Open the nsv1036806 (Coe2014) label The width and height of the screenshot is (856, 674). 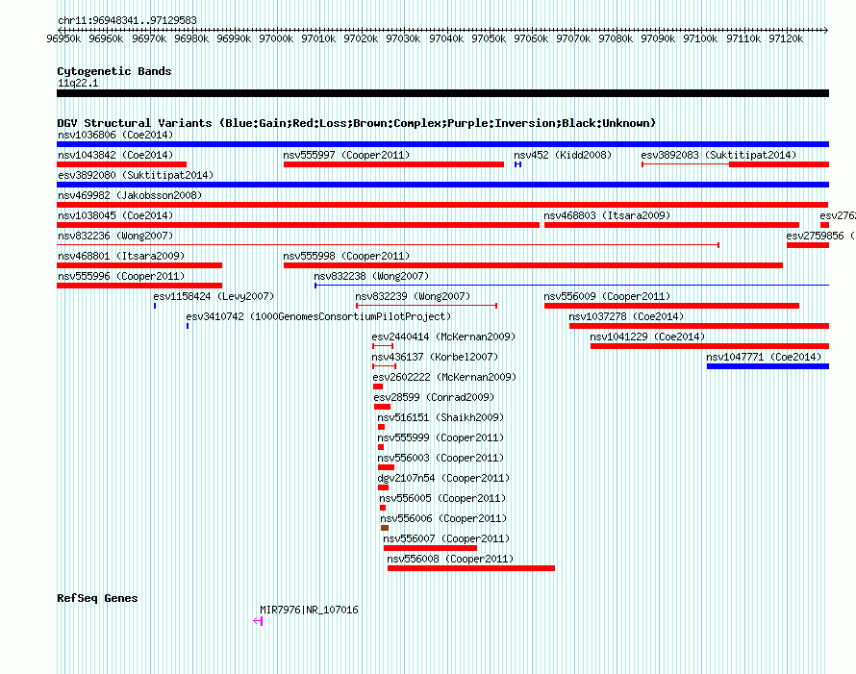(115, 135)
